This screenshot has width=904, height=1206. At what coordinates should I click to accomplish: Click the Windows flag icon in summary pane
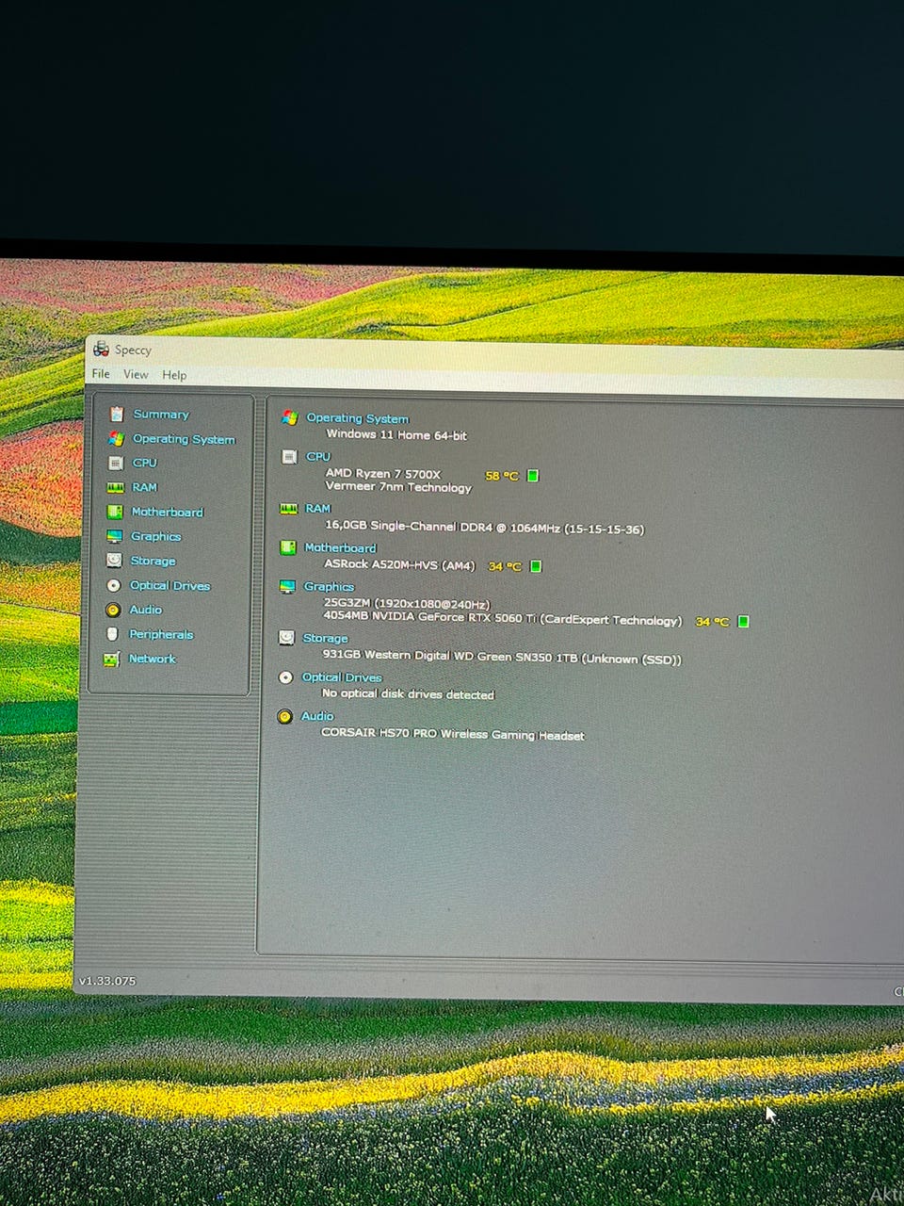(x=289, y=417)
